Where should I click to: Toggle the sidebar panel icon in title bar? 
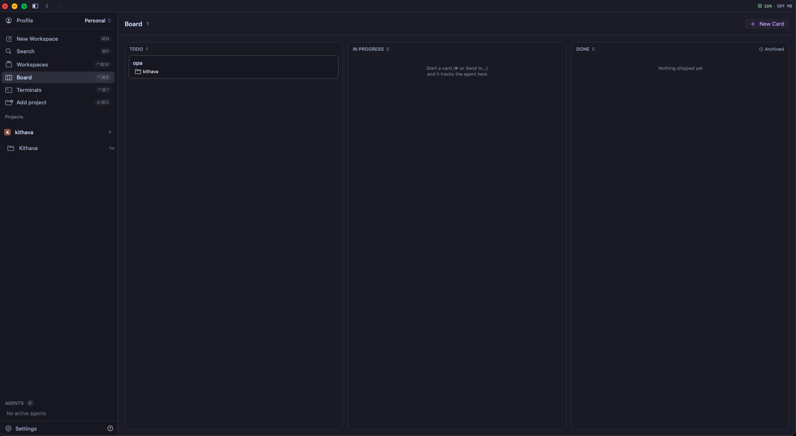(35, 6)
